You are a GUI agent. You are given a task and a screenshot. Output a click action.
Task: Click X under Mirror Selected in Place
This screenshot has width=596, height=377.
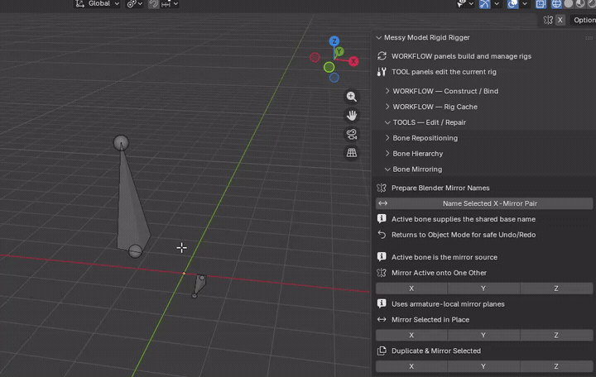pyautogui.click(x=411, y=335)
